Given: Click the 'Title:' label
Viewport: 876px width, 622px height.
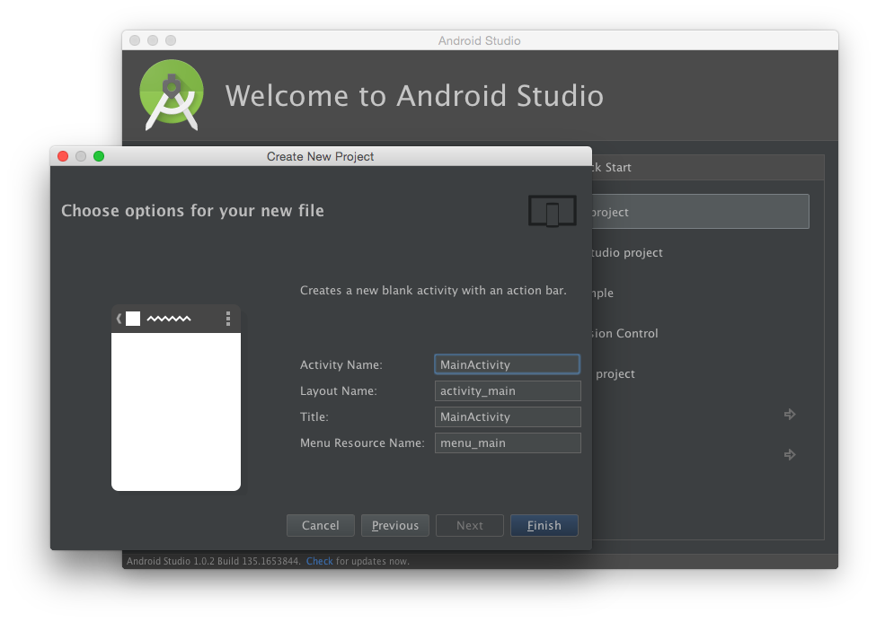Looking at the screenshot, I should (x=314, y=417).
